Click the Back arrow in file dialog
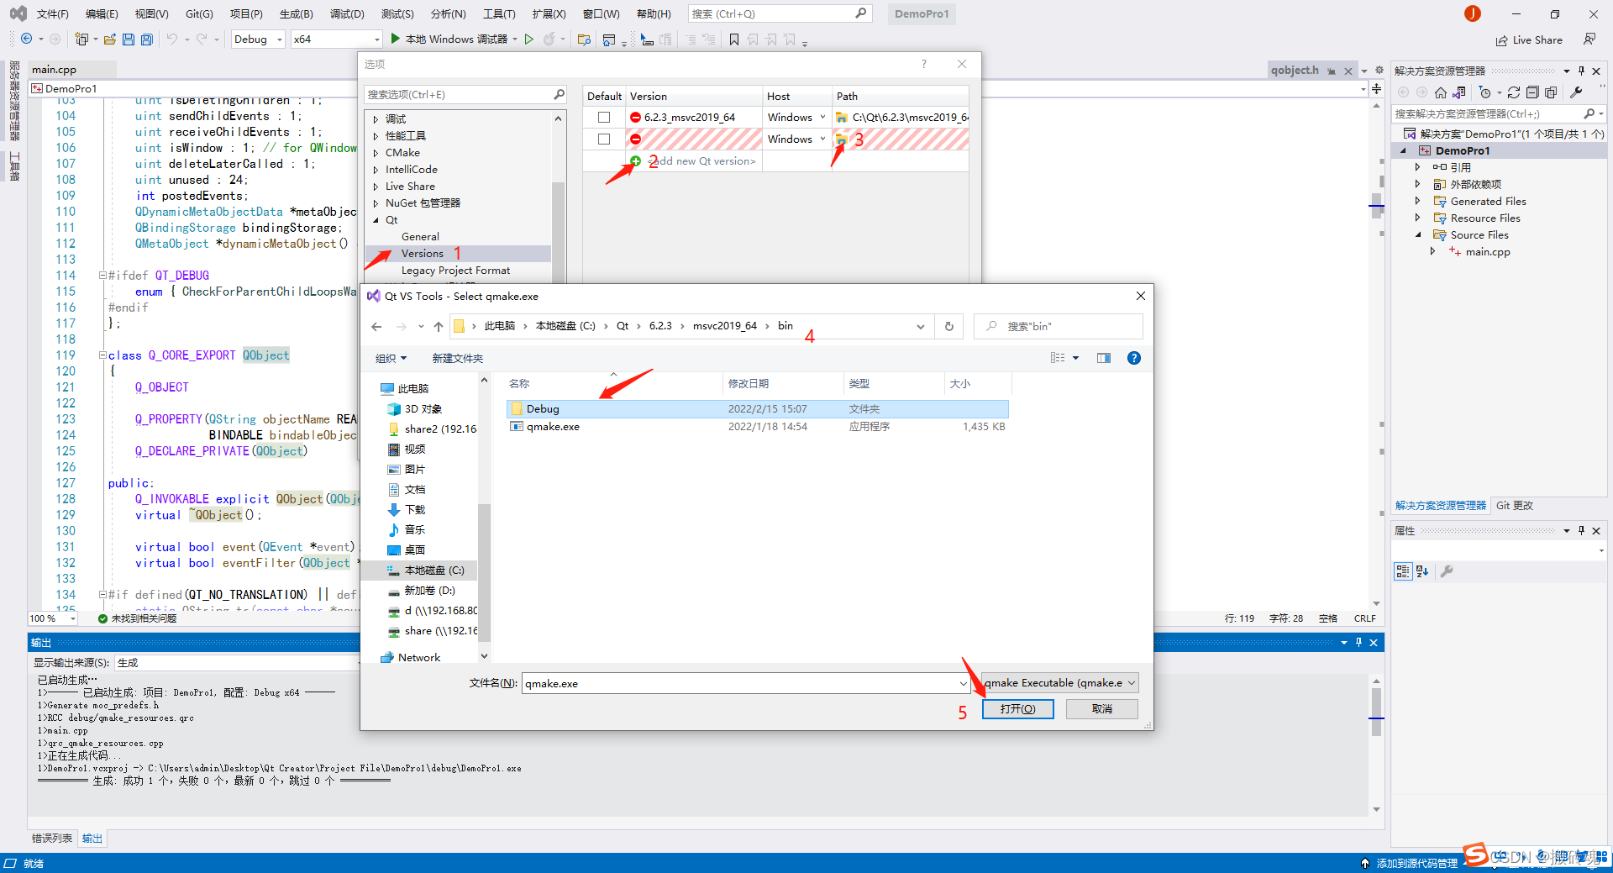The width and height of the screenshot is (1613, 873). tap(376, 327)
